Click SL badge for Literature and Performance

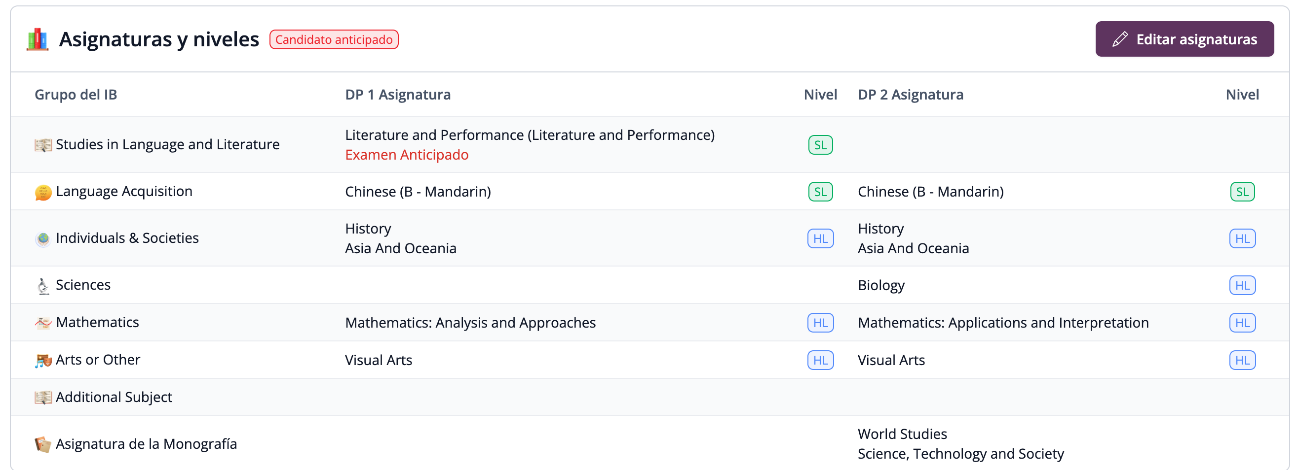(x=820, y=145)
